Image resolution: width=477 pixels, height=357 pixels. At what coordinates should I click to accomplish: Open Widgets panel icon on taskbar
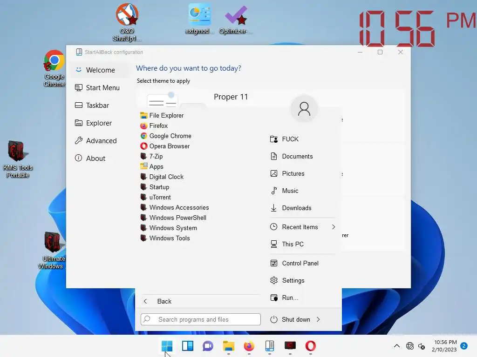coord(187,346)
